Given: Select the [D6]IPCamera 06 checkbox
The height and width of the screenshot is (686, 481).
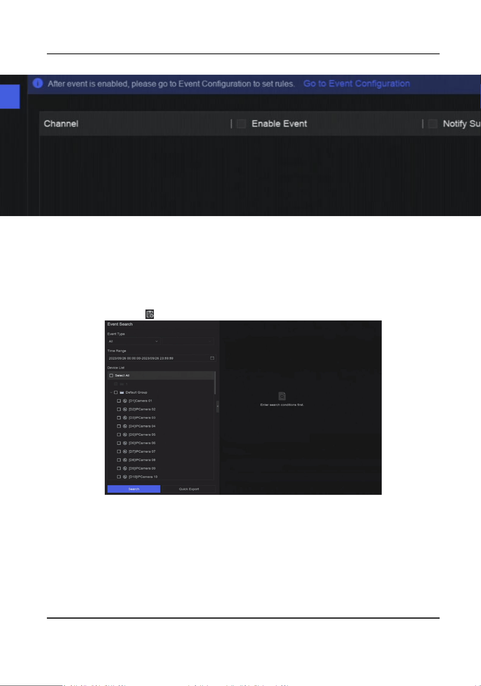Looking at the screenshot, I should tap(119, 443).
